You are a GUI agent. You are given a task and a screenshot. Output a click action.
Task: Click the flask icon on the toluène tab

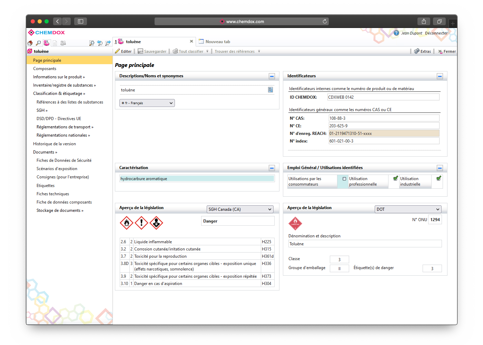pos(121,41)
